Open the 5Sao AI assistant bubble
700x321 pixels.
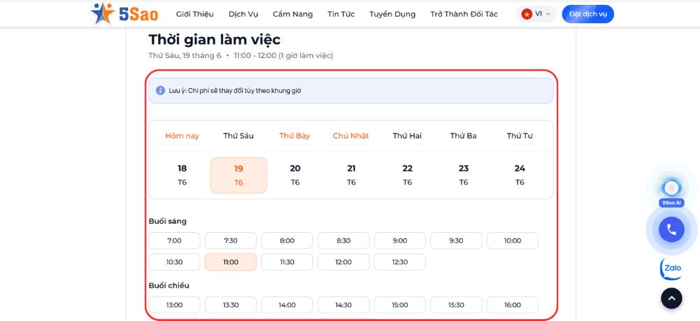click(671, 188)
